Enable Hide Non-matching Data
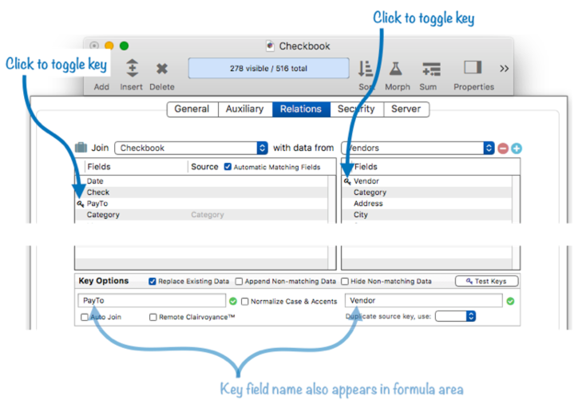Screen dimensions: 574x404 344,281
